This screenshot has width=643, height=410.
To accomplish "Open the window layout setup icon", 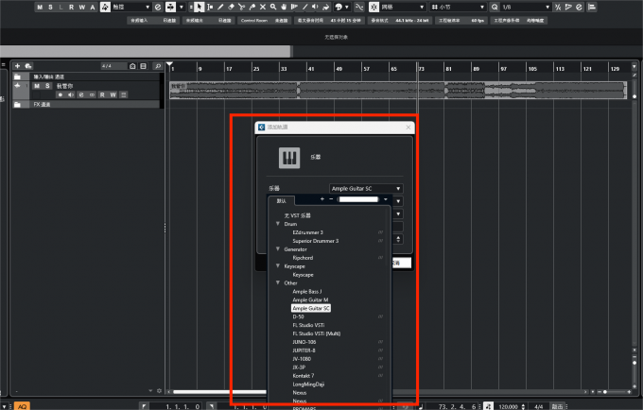I will click(x=592, y=7).
